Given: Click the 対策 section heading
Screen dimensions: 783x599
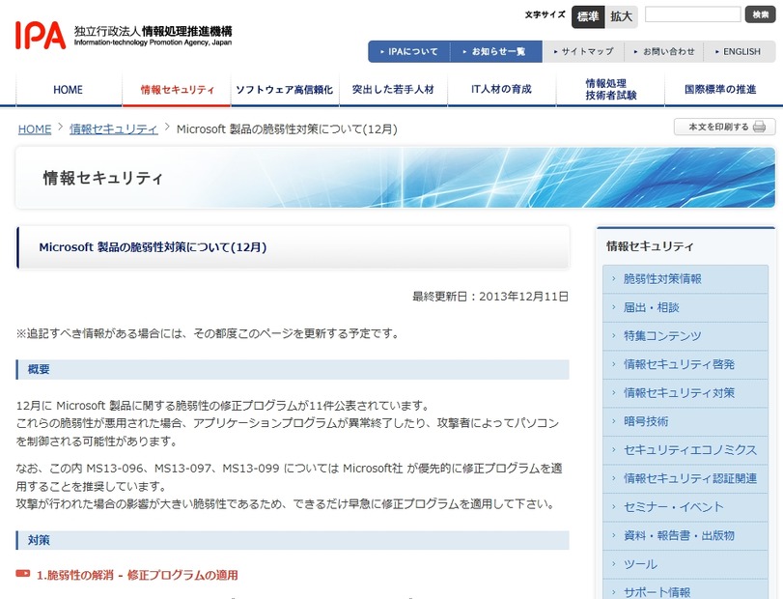Looking at the screenshot, I should click(x=293, y=540).
